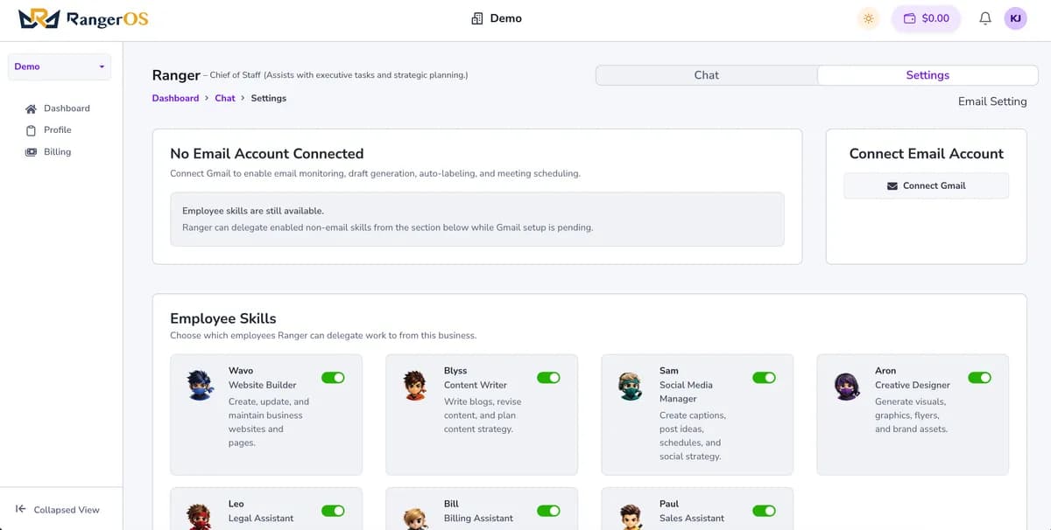
Task: Open the KJ user avatar menu
Action: click(1015, 18)
